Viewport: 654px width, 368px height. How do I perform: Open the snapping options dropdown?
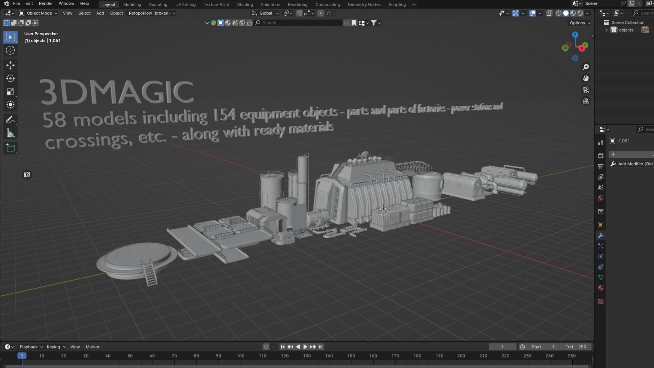(309, 13)
